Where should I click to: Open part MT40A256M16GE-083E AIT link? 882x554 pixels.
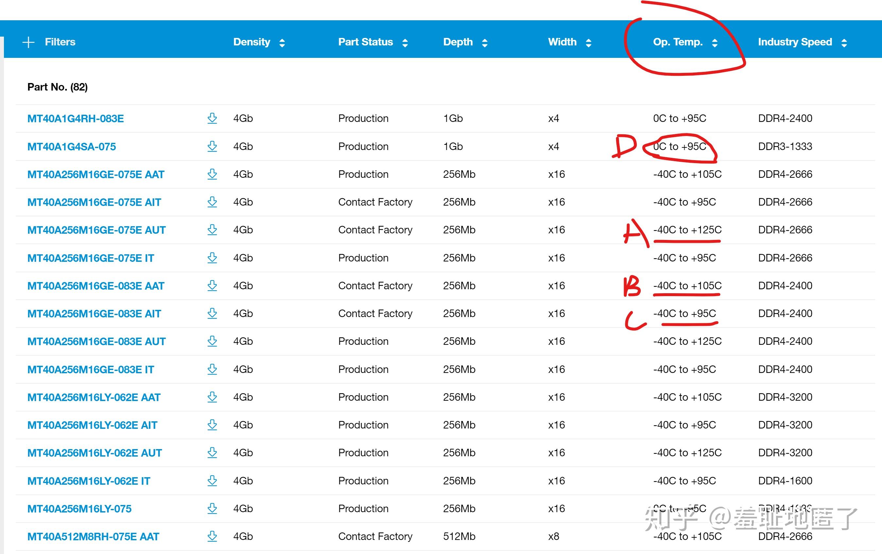coord(94,314)
